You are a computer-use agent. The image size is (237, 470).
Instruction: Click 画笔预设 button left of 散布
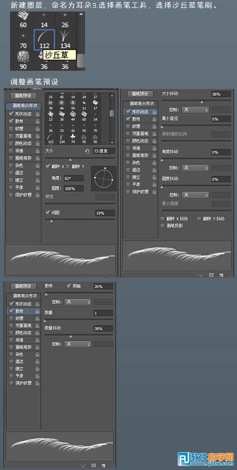pyautogui.click(x=23, y=286)
